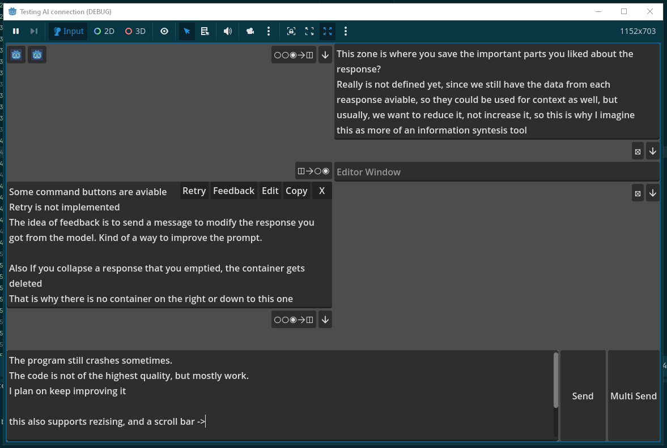
Task: Click the Godot icon in title bar
Action: (12, 11)
